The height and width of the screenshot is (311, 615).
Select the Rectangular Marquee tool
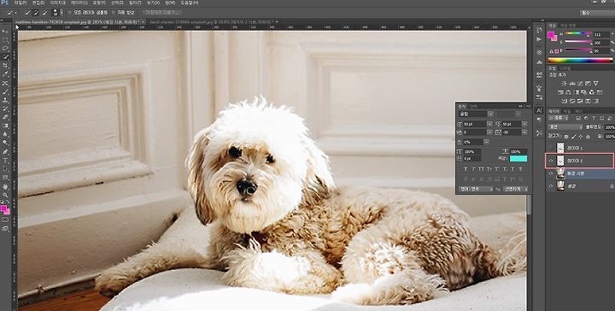(5, 40)
